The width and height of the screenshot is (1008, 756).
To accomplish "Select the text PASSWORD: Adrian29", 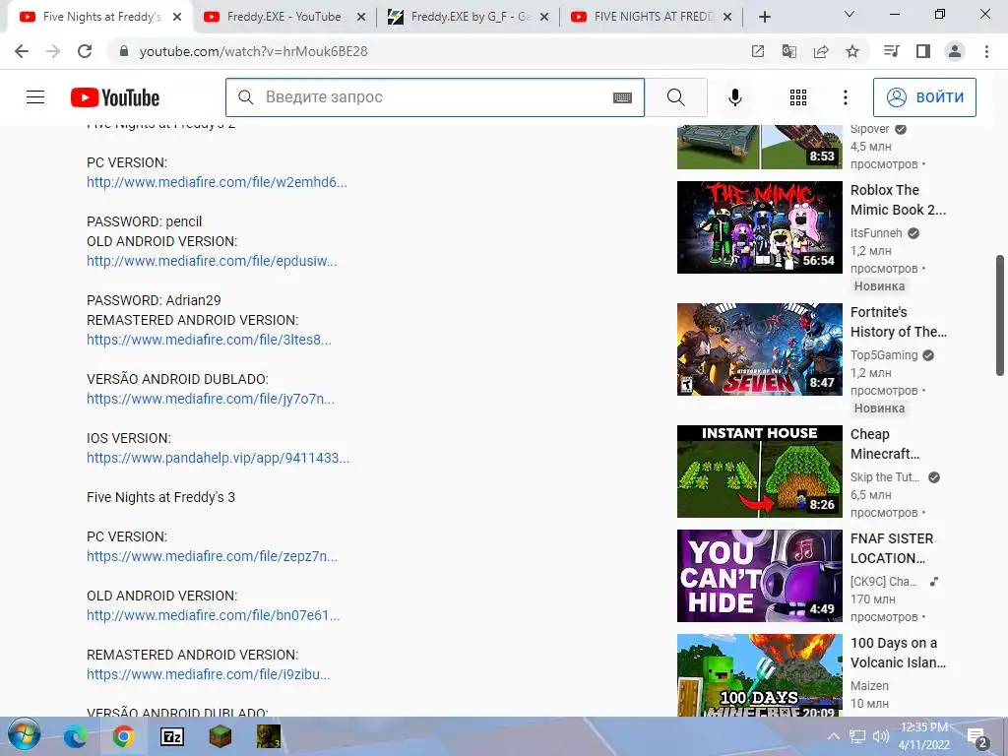I will (154, 300).
